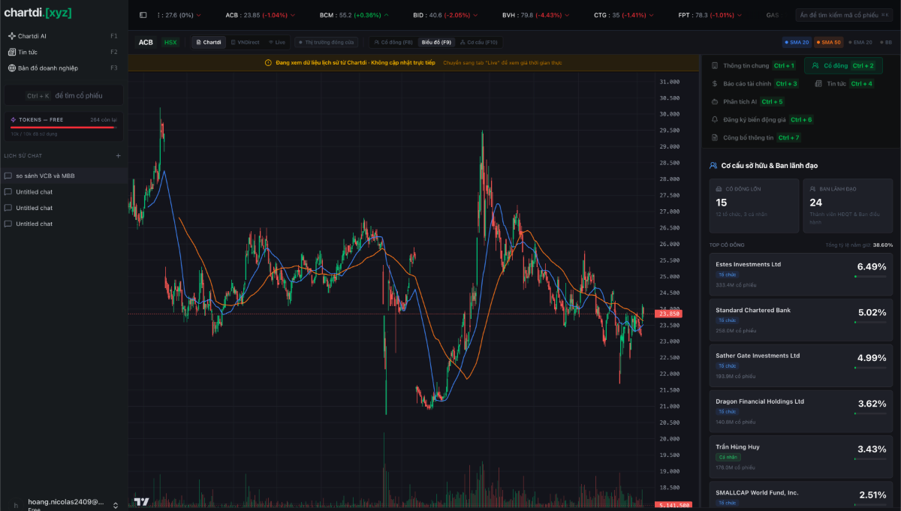The image size is (901, 511).
Task: Open Tin tức news in left sidebar
Action: click(62, 52)
